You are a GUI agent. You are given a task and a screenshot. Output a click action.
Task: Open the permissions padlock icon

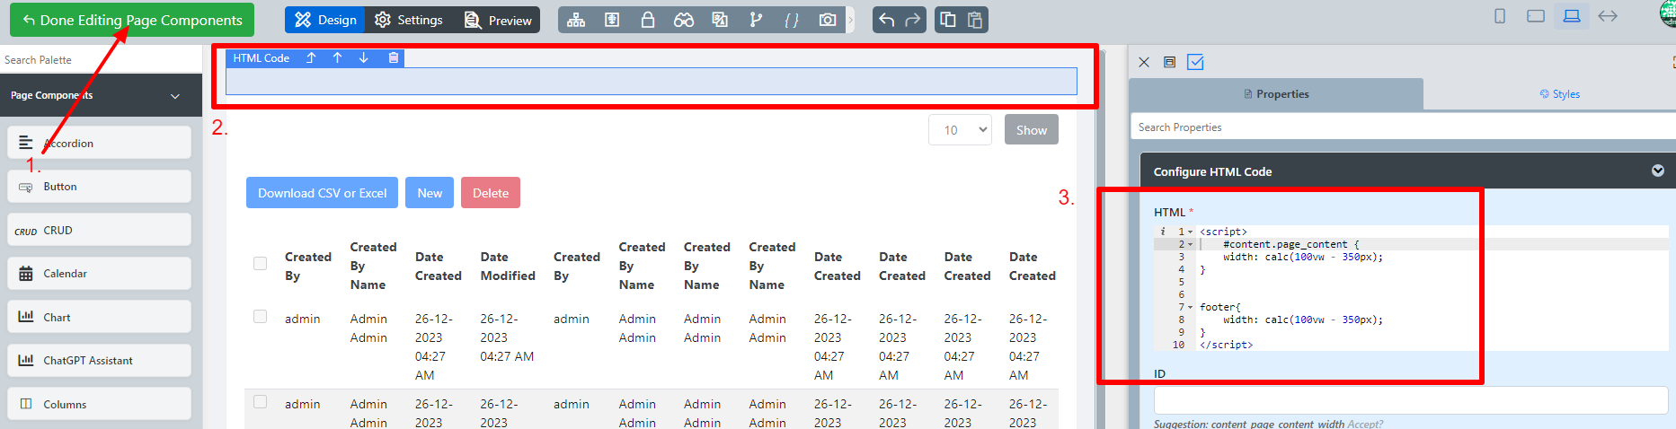(x=647, y=20)
